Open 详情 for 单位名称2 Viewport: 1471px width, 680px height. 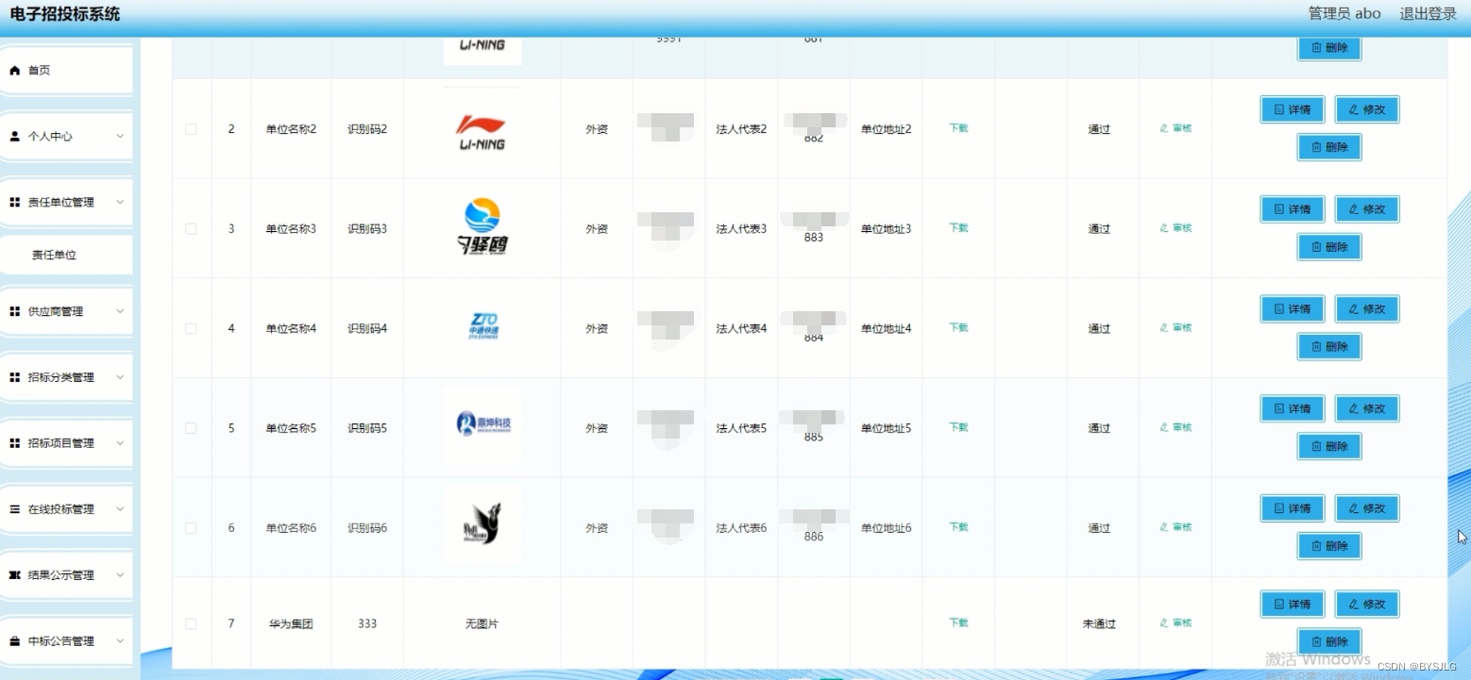pos(1293,109)
